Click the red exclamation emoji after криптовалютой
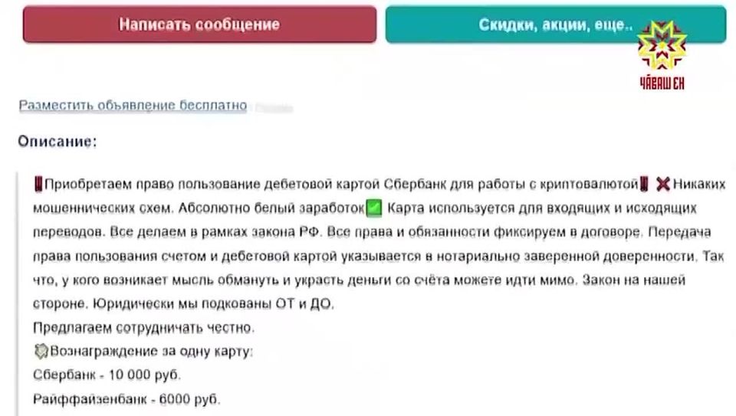736x416 pixels. click(644, 184)
